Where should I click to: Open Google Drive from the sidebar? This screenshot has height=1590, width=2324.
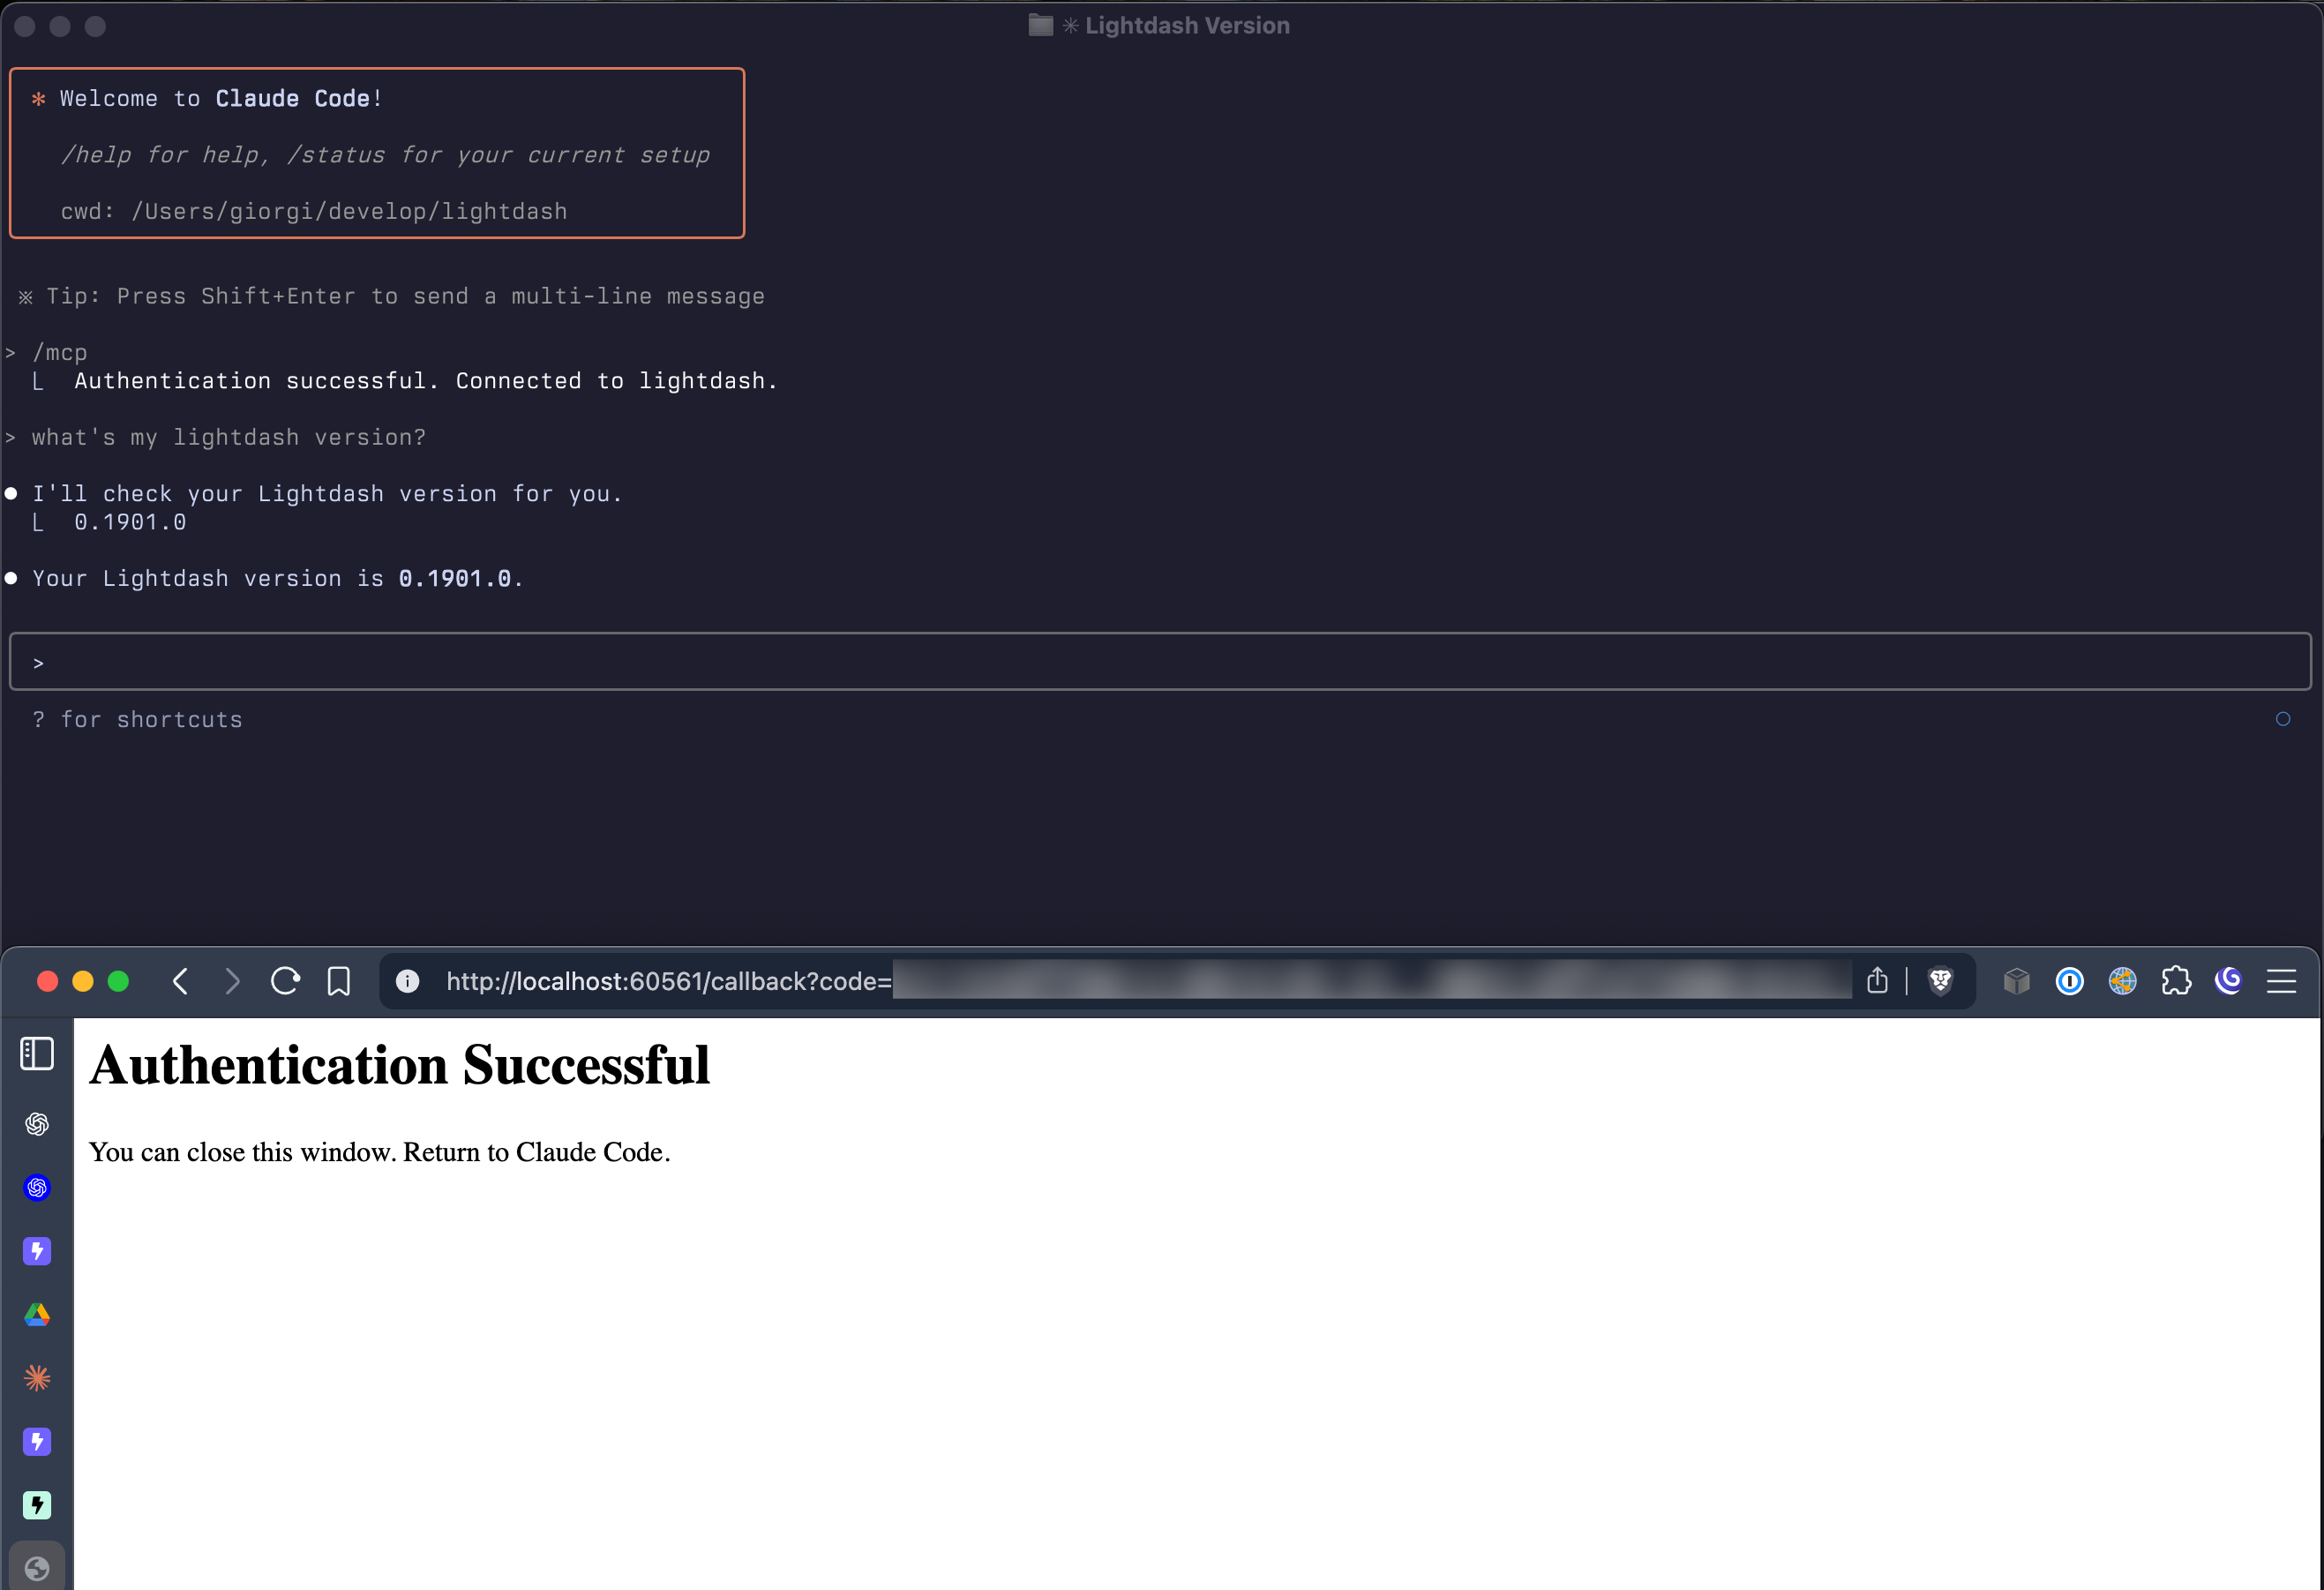(37, 1315)
